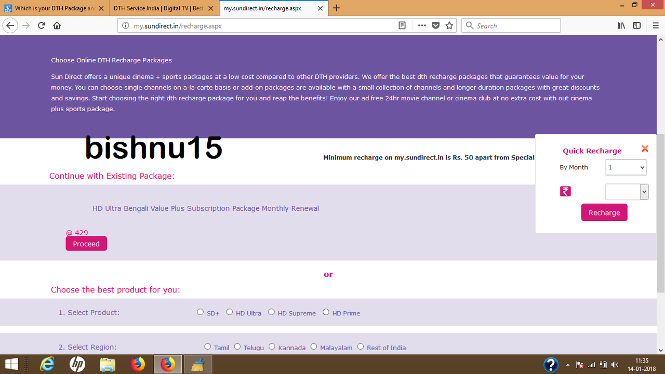Click the 'Minimum recharge on my.sundirect.in' notice
The image size is (665, 374).
point(429,157)
